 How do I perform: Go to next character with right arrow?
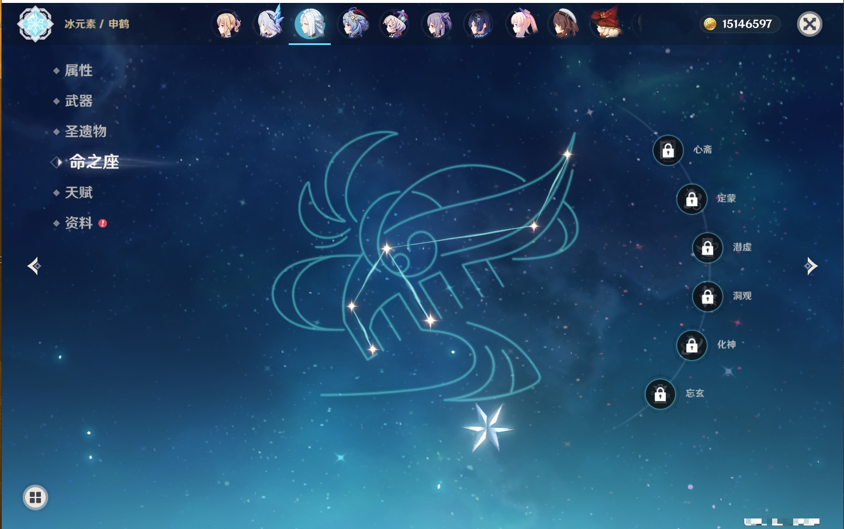[x=811, y=266]
